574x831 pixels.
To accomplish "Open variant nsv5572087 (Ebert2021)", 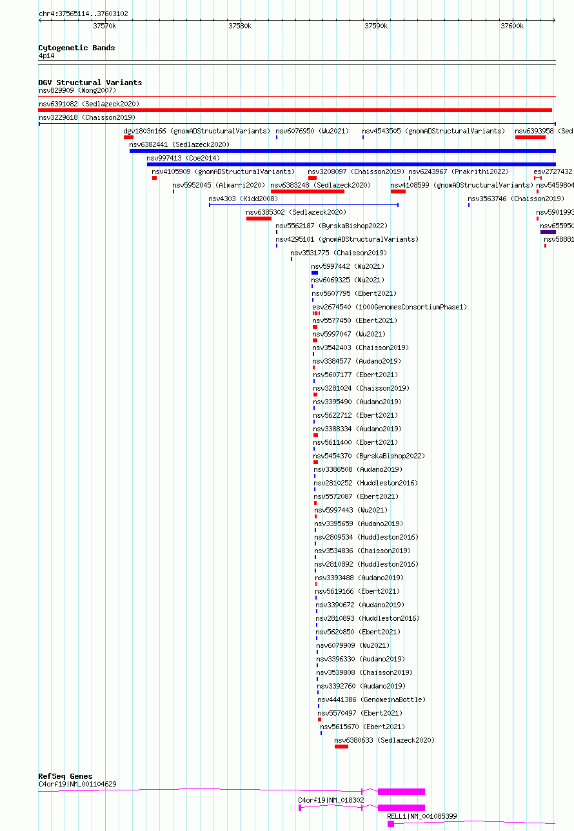I will [x=357, y=496].
